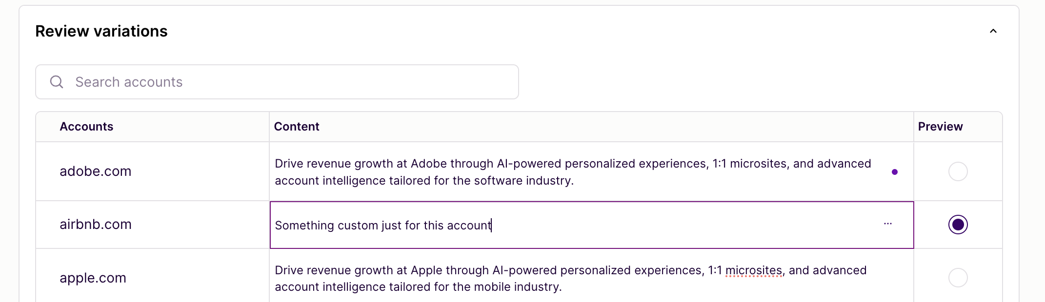Click the underlined word microsites in Apple row
This screenshot has height=302, width=1045.
pyautogui.click(x=753, y=270)
